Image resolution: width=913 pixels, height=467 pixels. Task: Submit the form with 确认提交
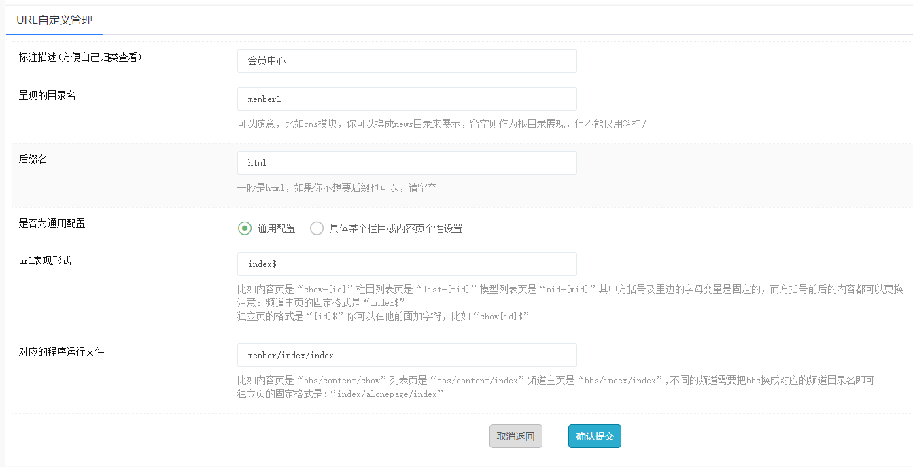594,436
